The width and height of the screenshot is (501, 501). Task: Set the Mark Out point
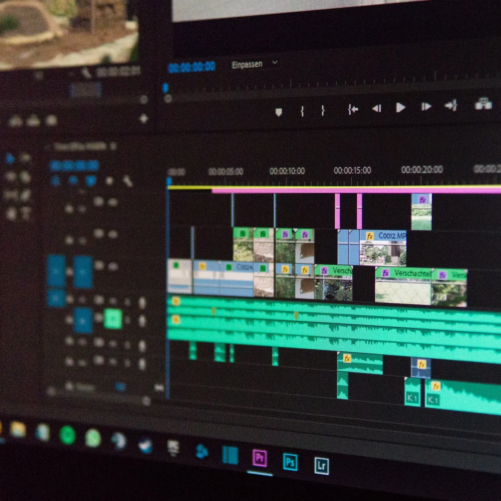[x=323, y=110]
